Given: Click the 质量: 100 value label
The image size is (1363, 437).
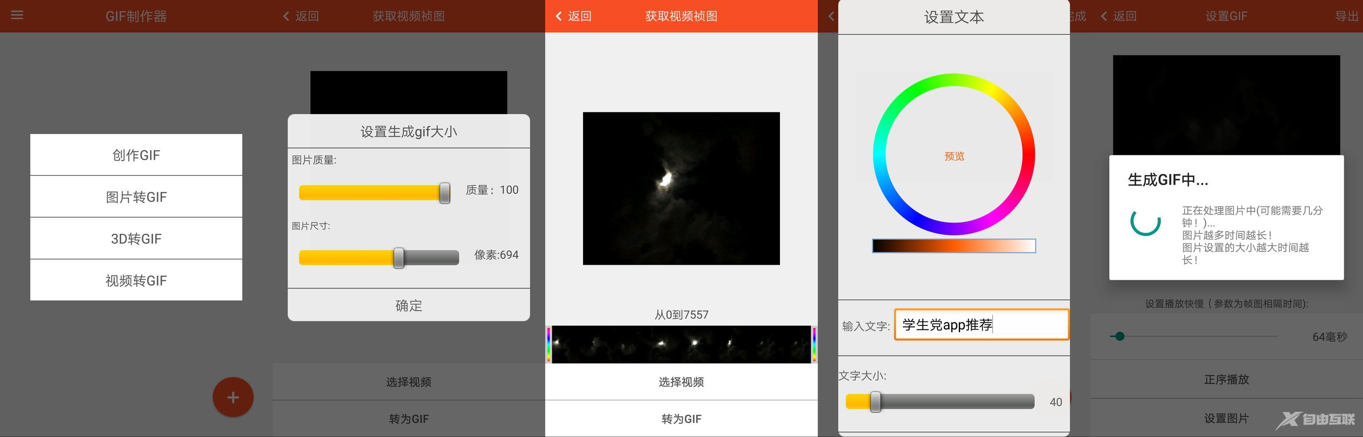Looking at the screenshot, I should 492,189.
